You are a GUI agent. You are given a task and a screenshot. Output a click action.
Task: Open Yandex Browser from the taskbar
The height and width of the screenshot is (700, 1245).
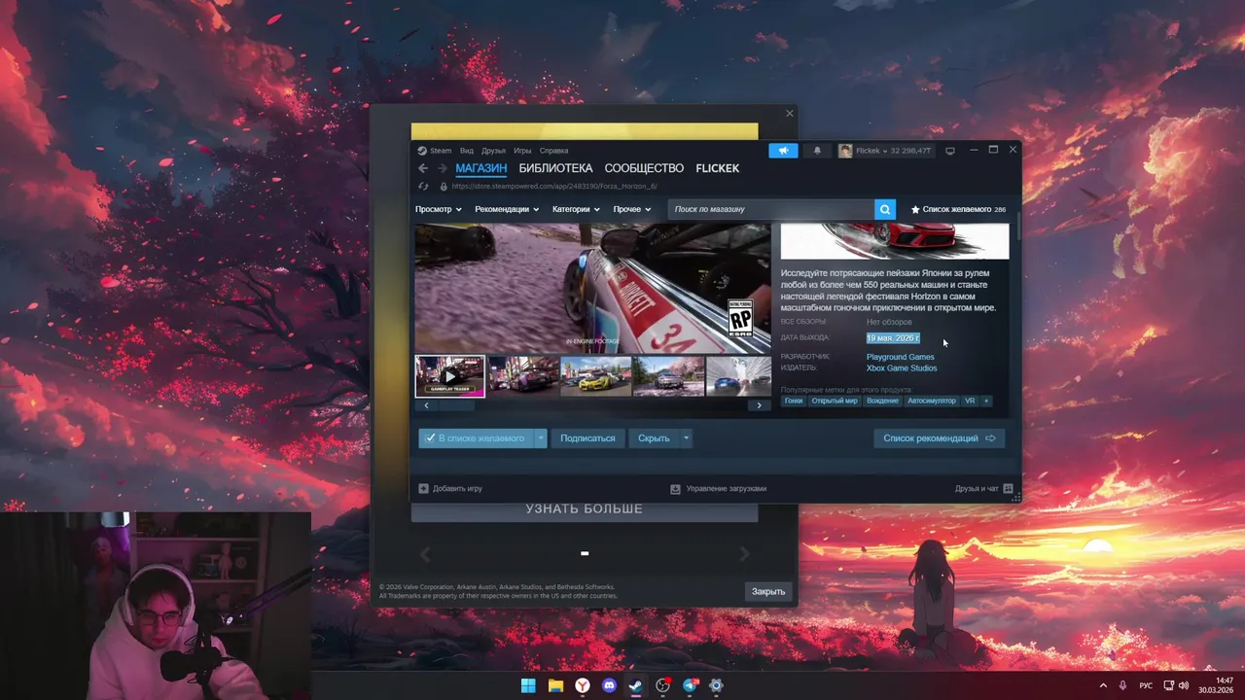coord(582,685)
